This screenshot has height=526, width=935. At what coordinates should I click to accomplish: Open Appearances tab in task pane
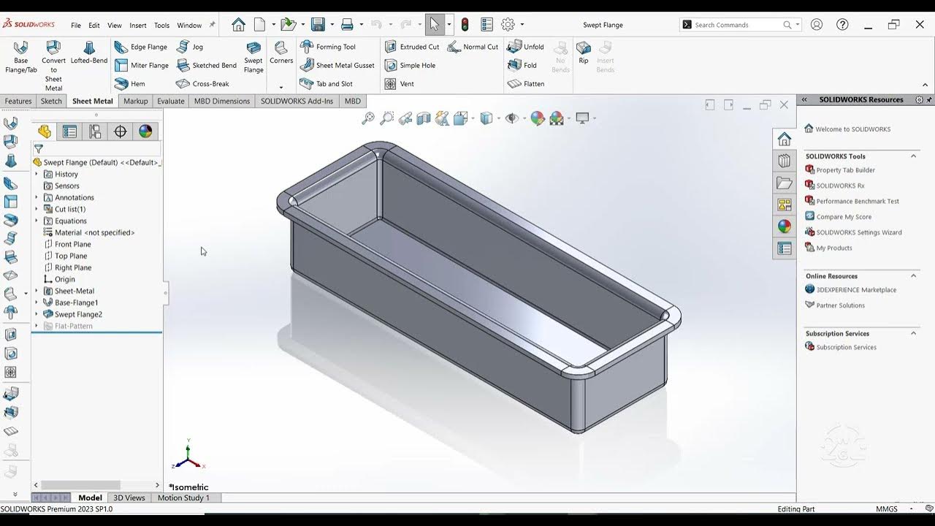click(785, 226)
